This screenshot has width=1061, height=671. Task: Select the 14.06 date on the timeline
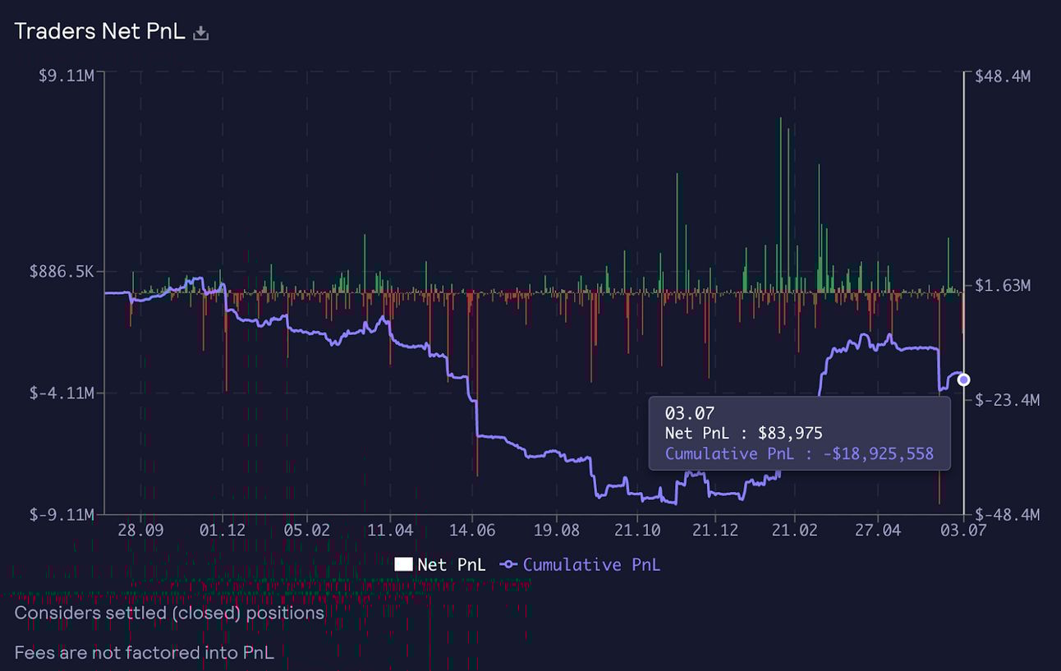click(x=472, y=531)
